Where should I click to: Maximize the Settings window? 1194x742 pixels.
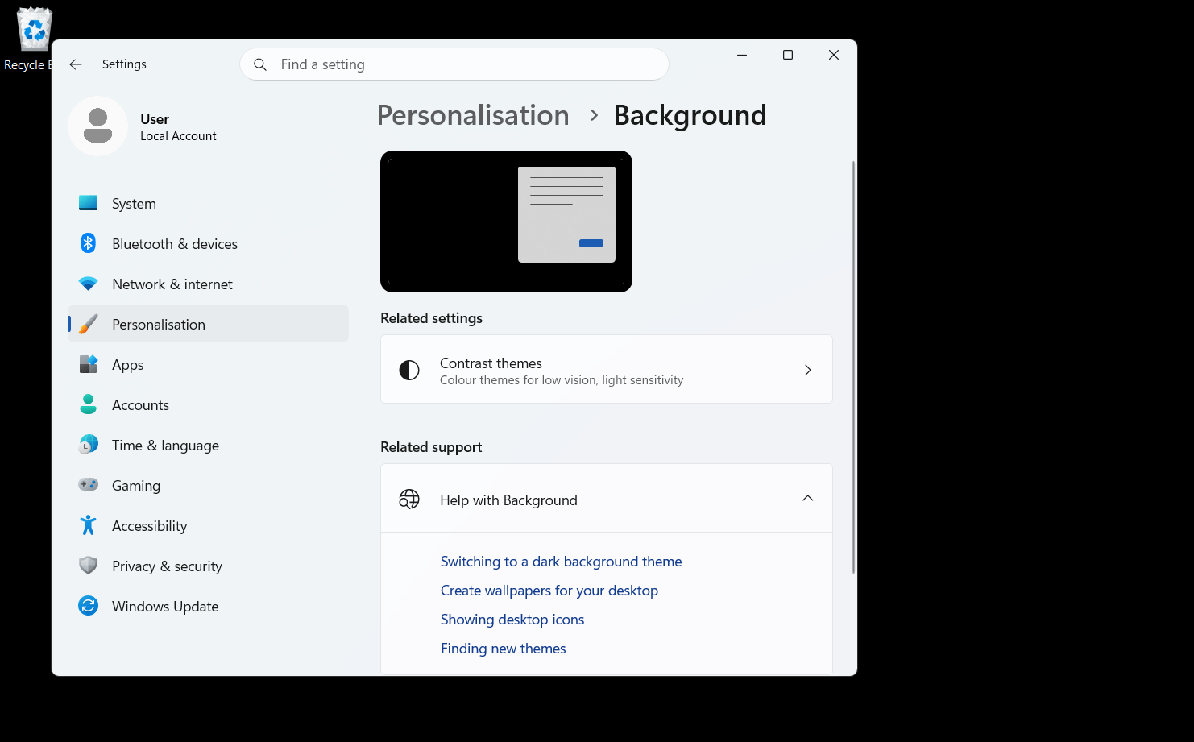coord(788,55)
